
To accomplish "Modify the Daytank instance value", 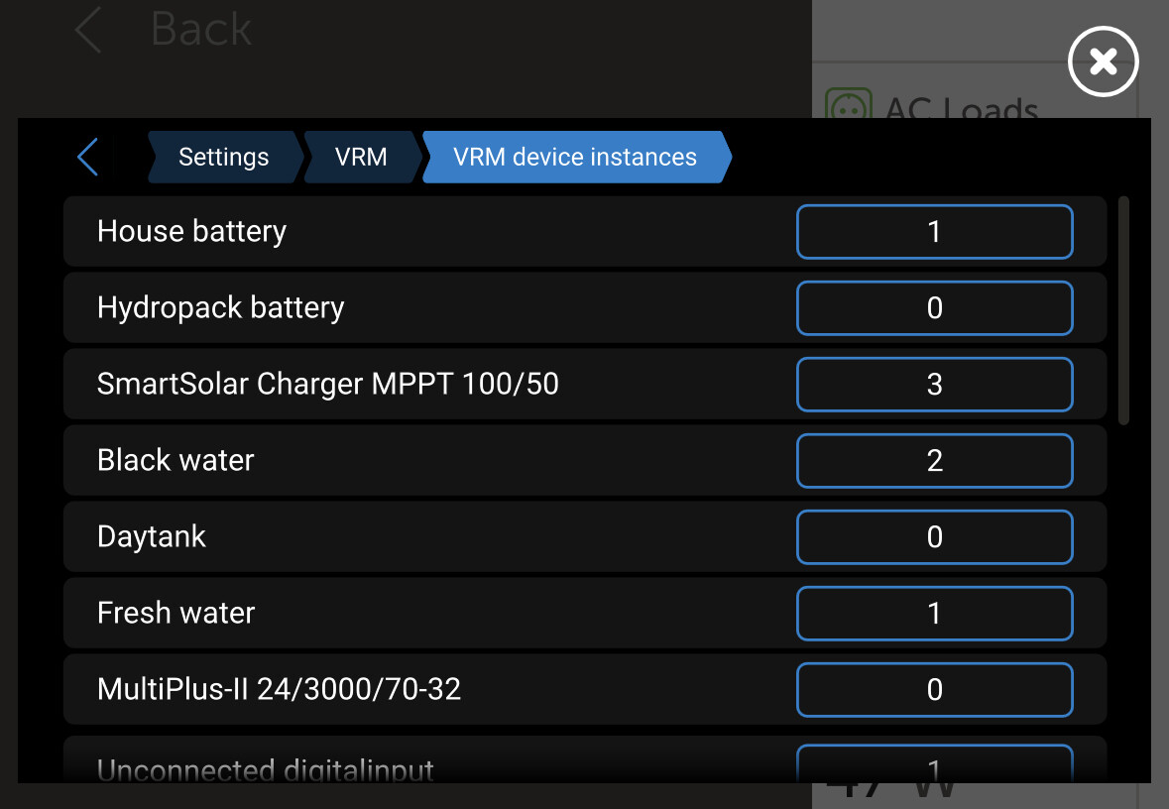I will point(934,537).
